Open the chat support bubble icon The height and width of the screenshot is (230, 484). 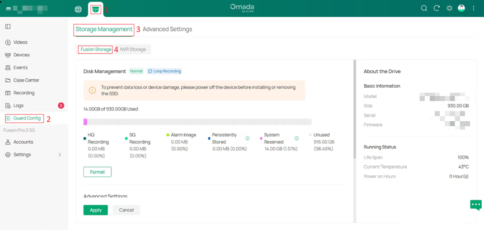click(476, 205)
